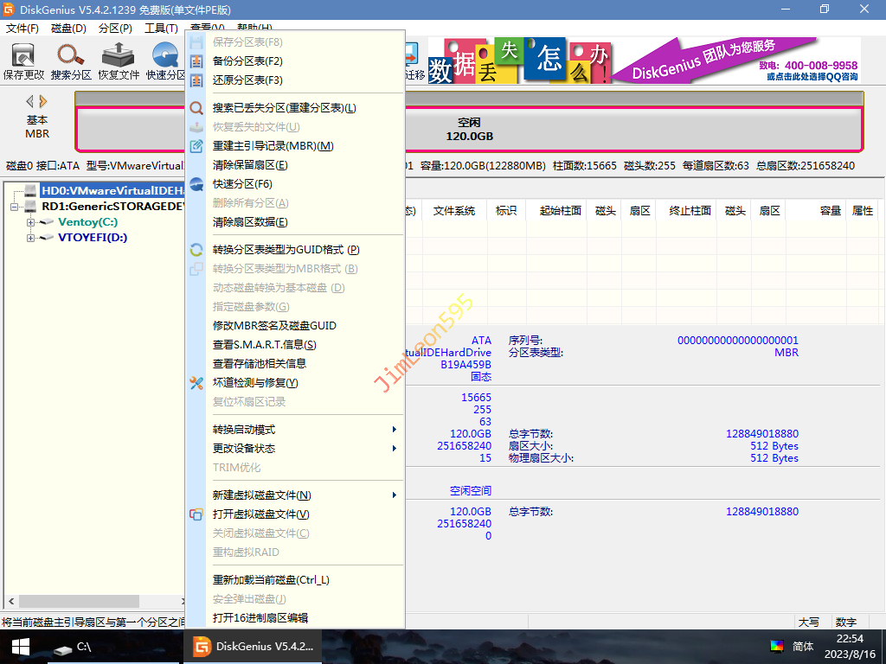The image size is (886, 664).
Task: Open bad track detection (坏道检测与修复) entry
Action: 255,383
